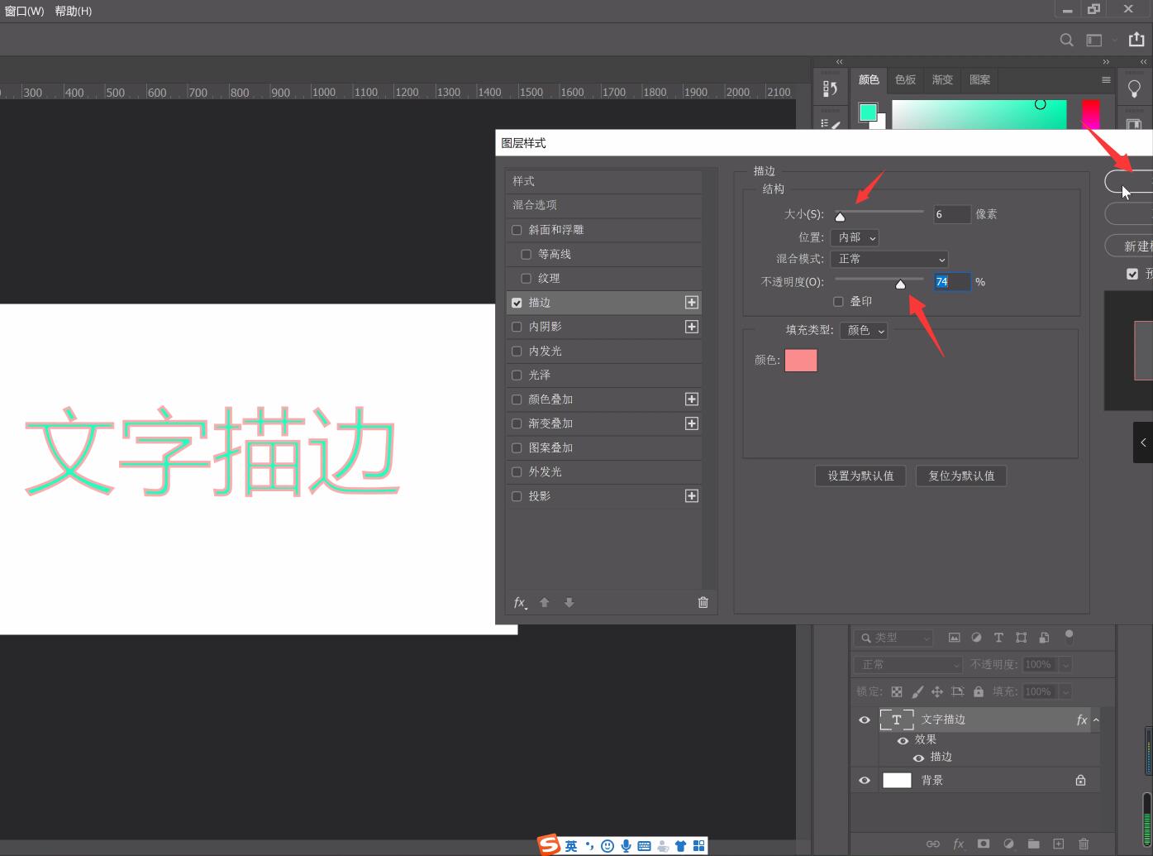Click delete effect trash icon in Layer Style dialog
The image size is (1153, 856).
(703, 602)
